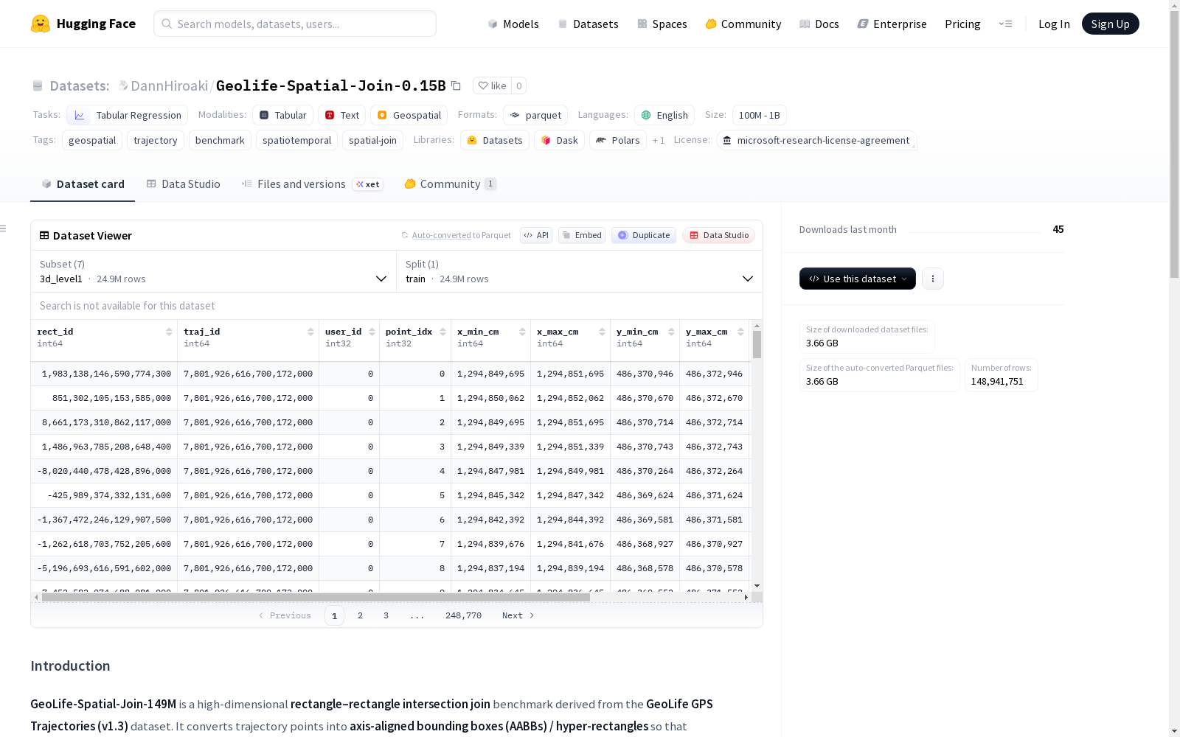Click the trajectory tag
This screenshot has width=1180, height=737.
click(x=156, y=140)
